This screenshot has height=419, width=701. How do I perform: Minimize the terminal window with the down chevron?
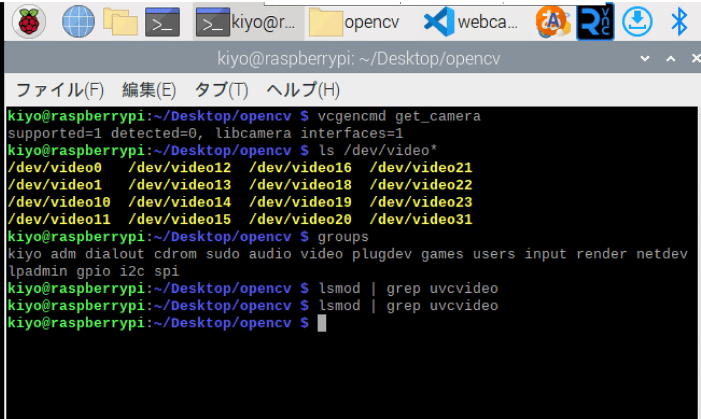(645, 59)
